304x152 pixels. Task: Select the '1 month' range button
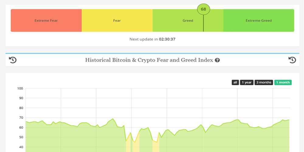click(283, 82)
